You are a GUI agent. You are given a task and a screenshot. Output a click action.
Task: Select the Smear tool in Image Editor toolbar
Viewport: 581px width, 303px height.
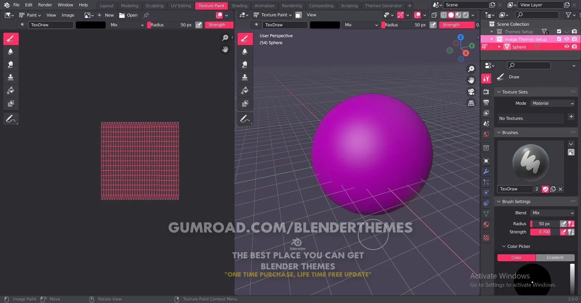coord(11,65)
